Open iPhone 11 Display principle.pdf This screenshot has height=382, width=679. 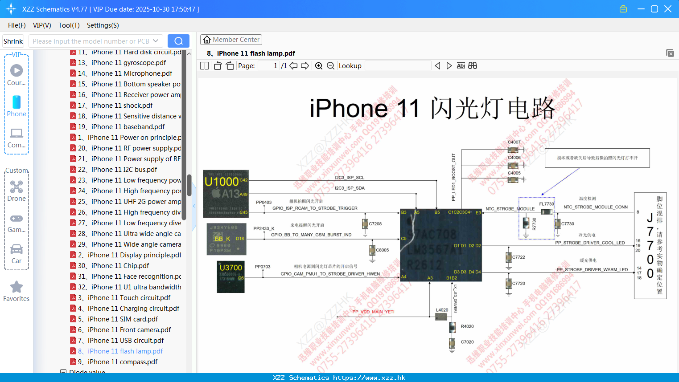point(125,255)
